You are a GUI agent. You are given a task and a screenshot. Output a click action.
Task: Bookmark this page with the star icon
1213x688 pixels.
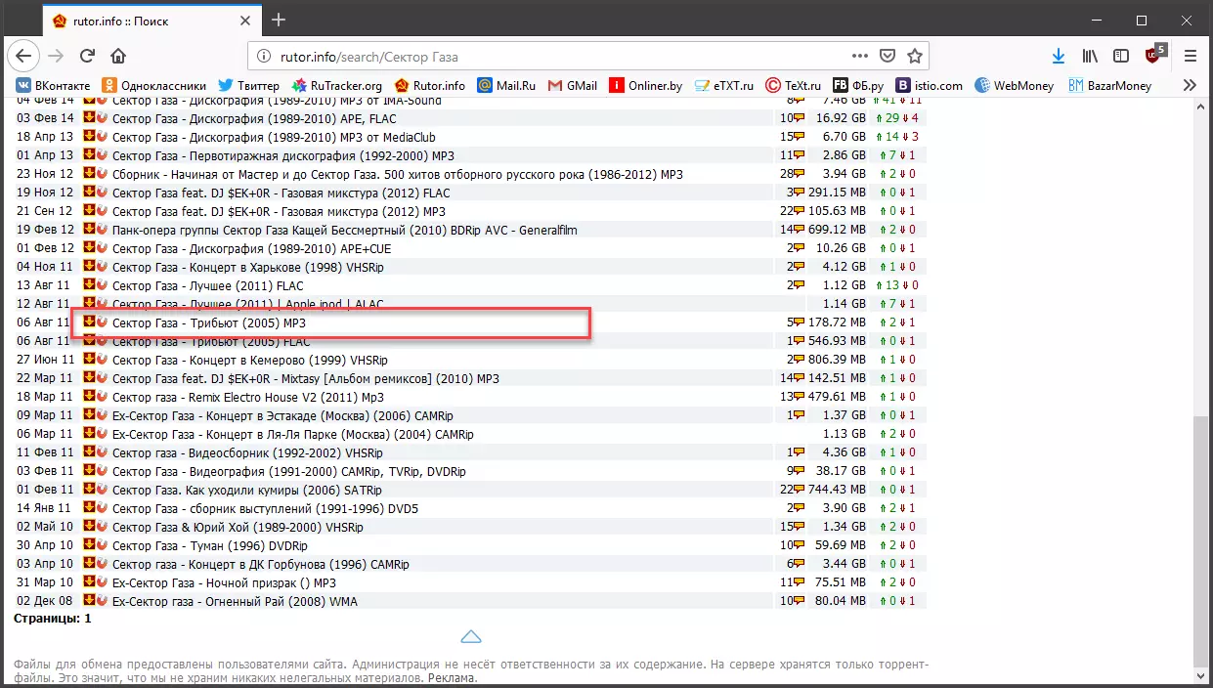[915, 56]
